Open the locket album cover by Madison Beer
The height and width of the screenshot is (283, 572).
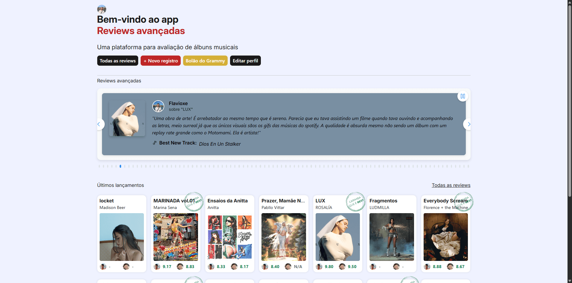(121, 237)
